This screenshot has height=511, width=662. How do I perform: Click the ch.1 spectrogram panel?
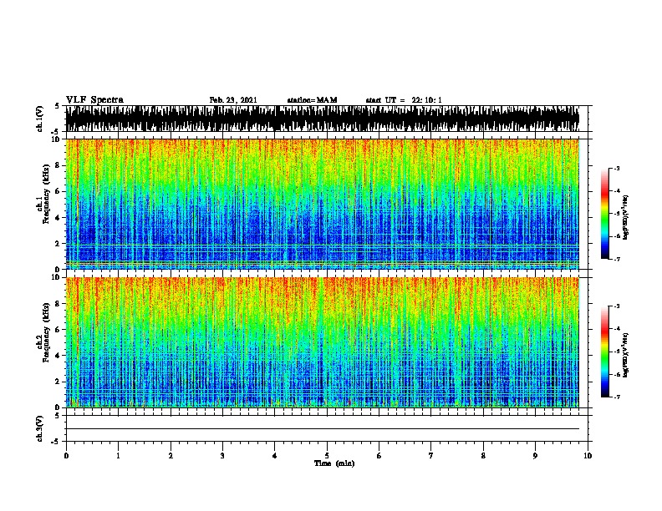coord(323,204)
